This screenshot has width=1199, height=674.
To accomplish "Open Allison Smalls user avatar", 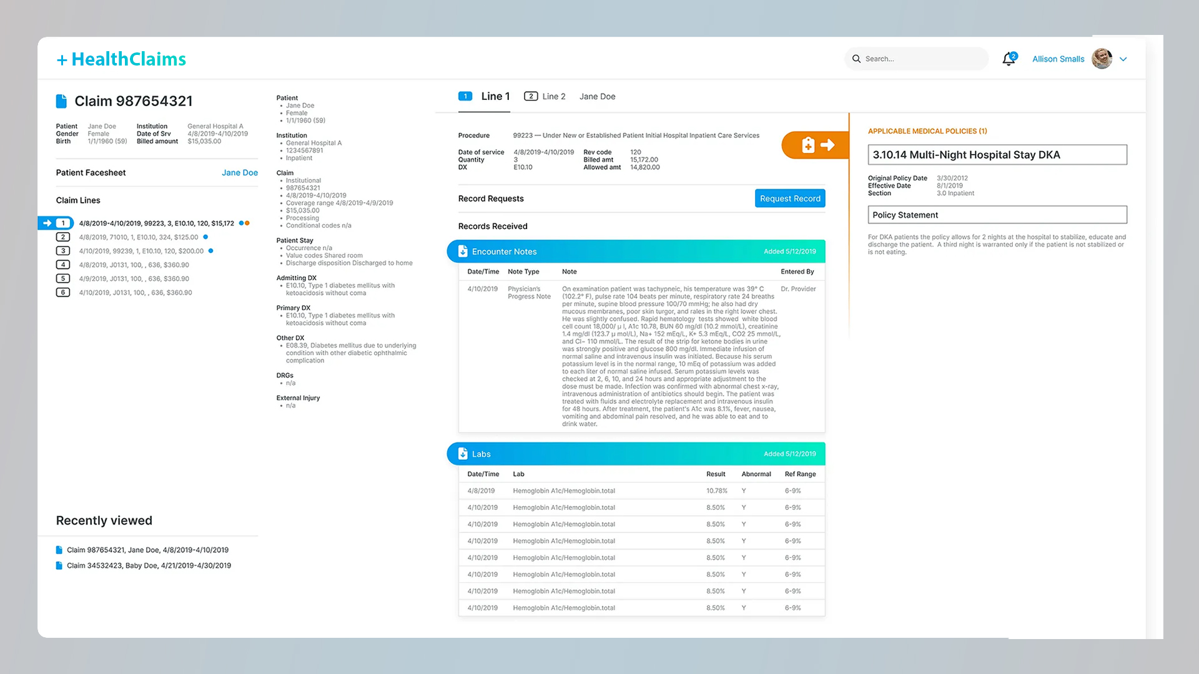I will pos(1102,59).
